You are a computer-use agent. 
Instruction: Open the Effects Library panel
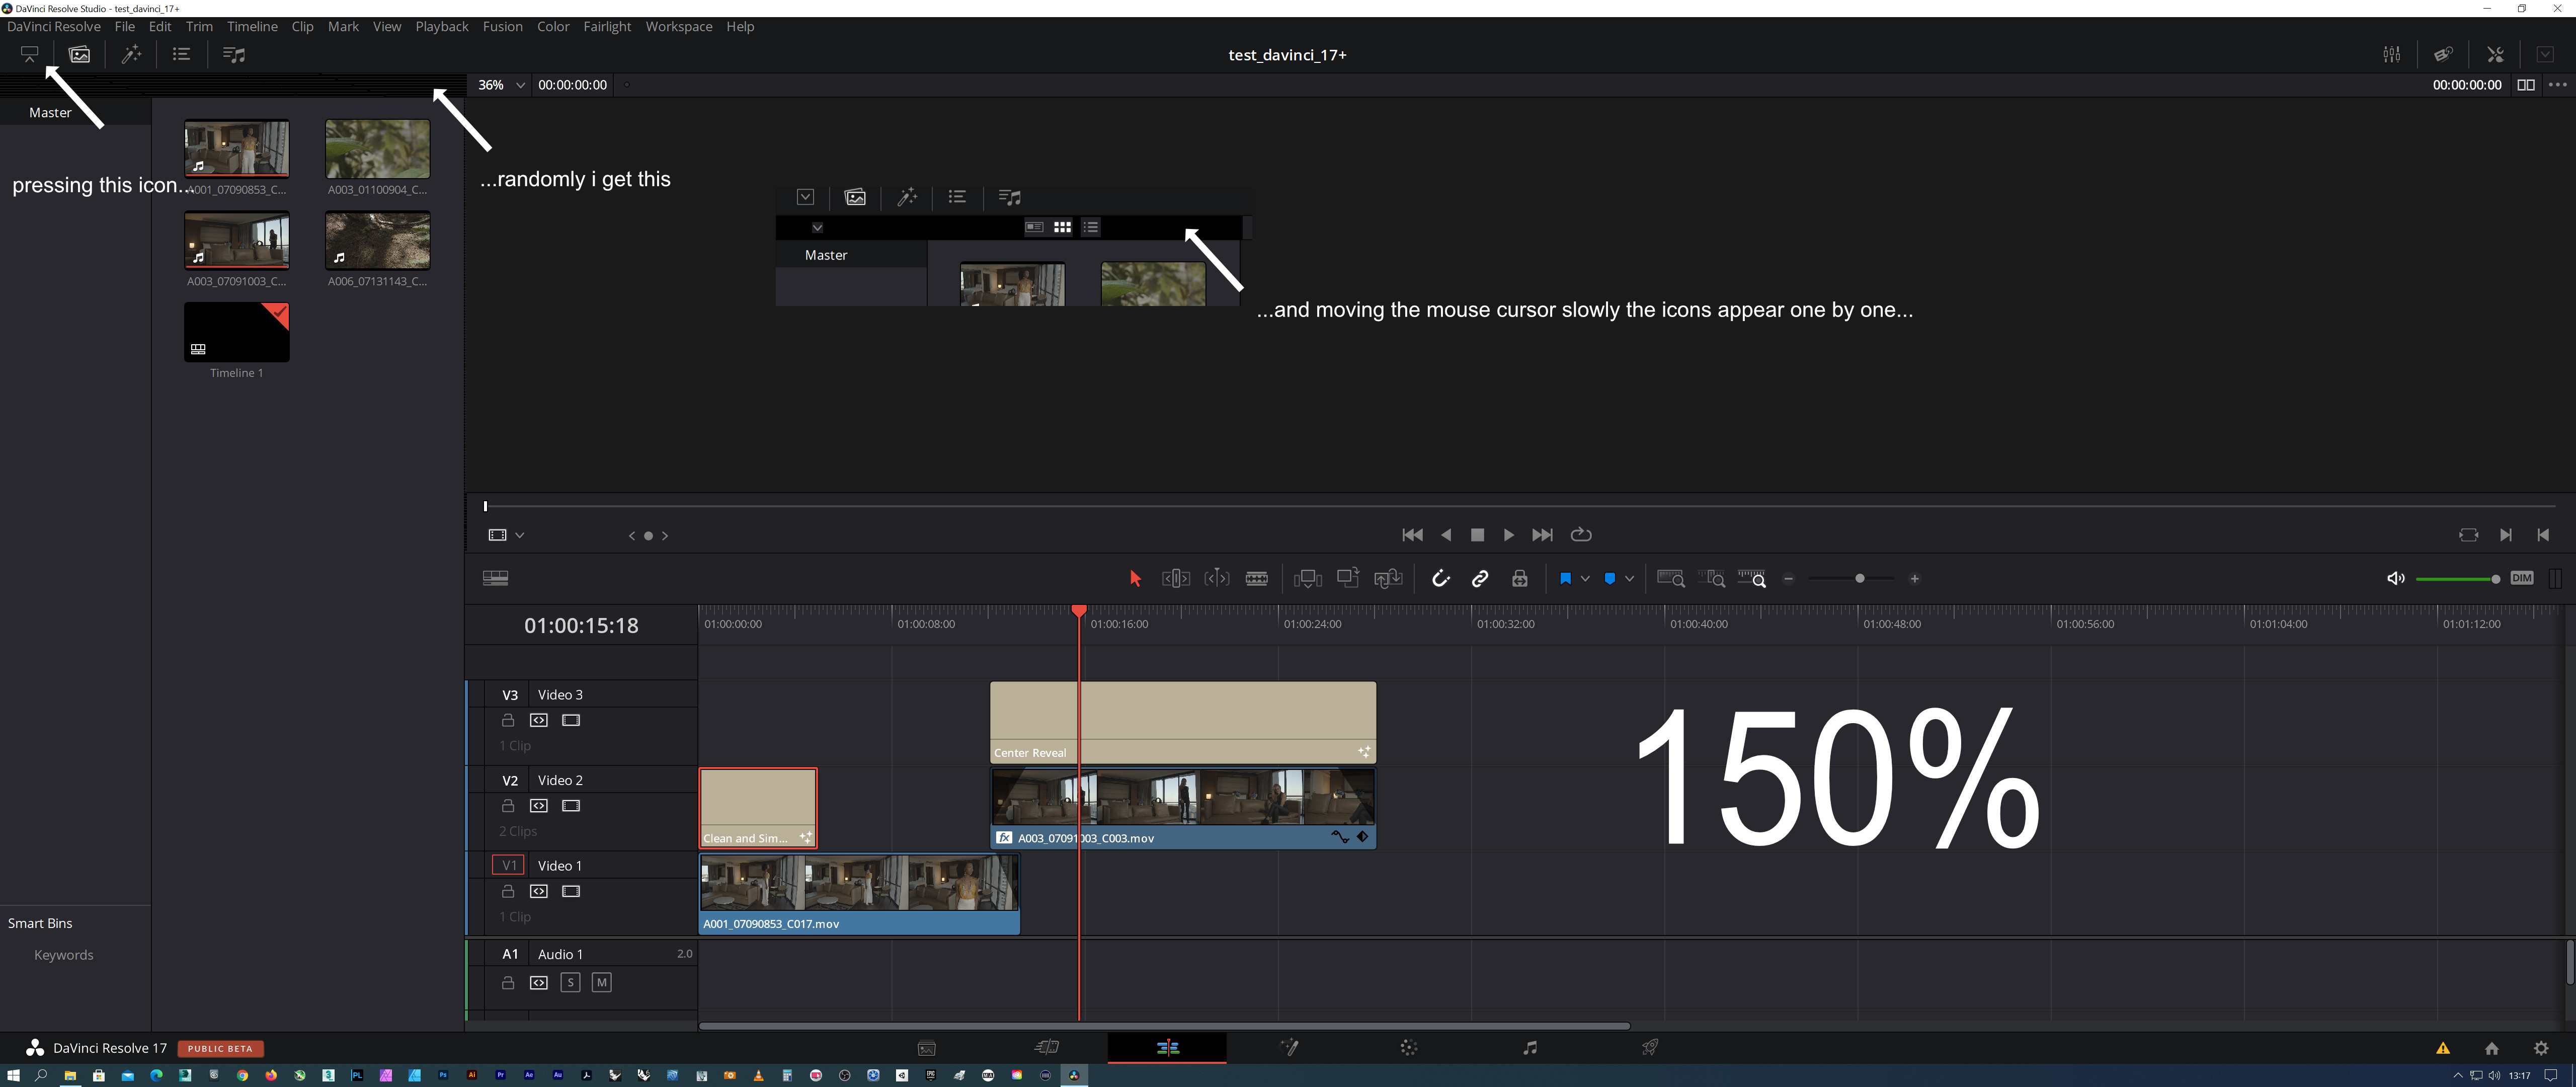(x=132, y=55)
